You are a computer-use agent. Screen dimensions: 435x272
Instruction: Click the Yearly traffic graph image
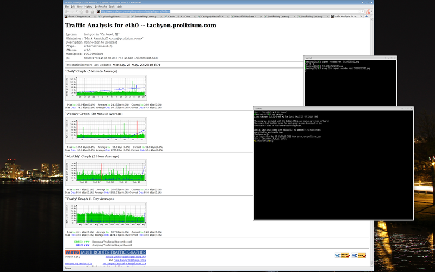tap(106, 215)
